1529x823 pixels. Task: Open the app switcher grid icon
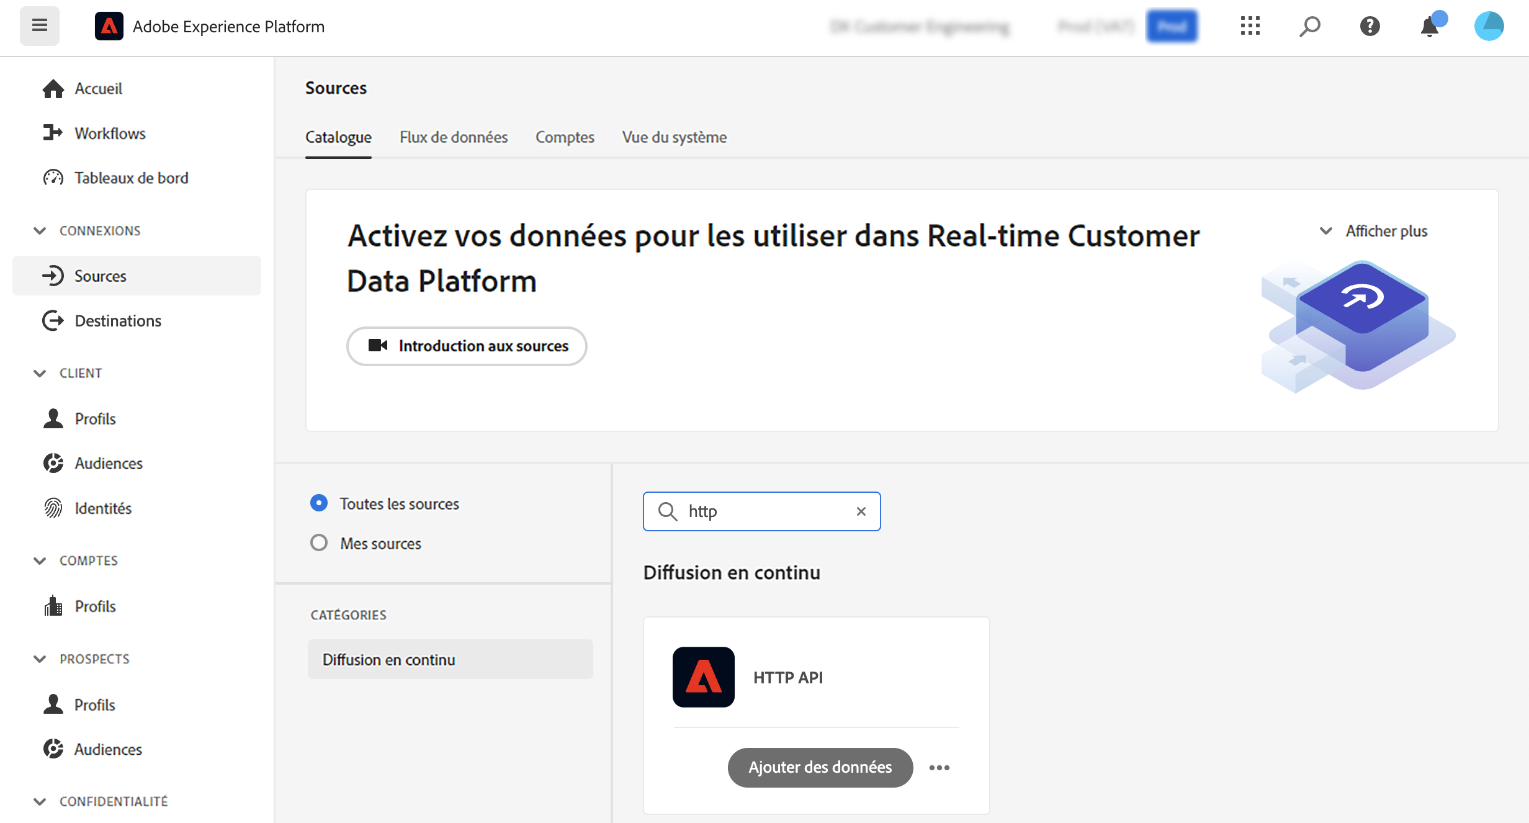pos(1250,26)
